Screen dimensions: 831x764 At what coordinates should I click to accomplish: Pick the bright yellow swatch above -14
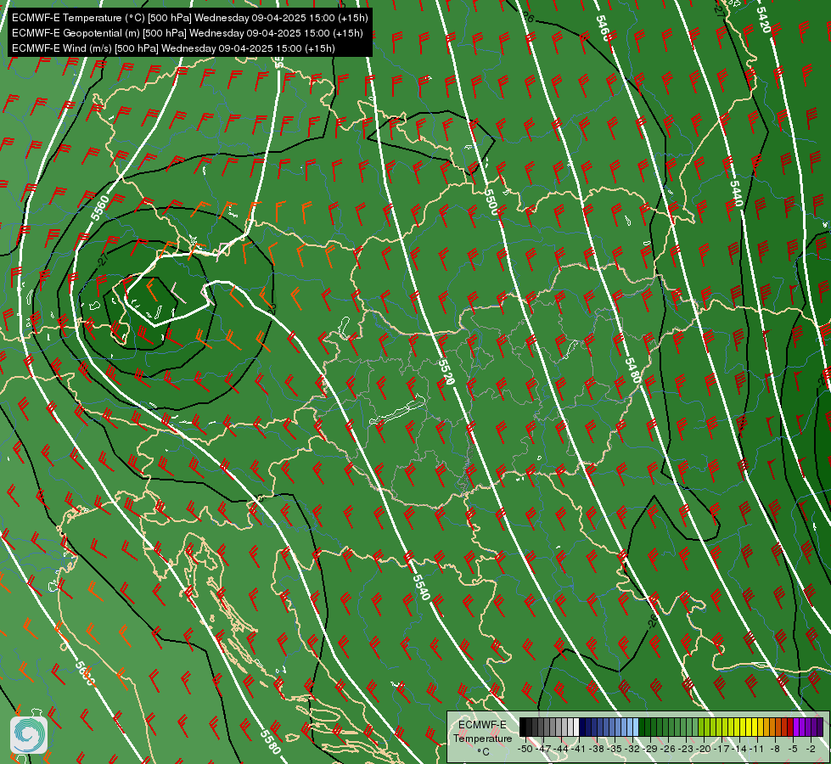pos(743,727)
